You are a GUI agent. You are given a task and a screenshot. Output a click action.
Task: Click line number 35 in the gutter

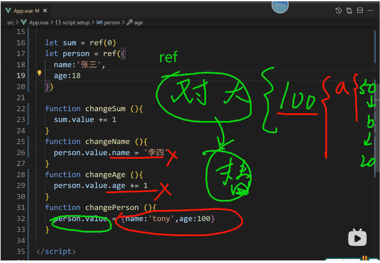(21, 252)
